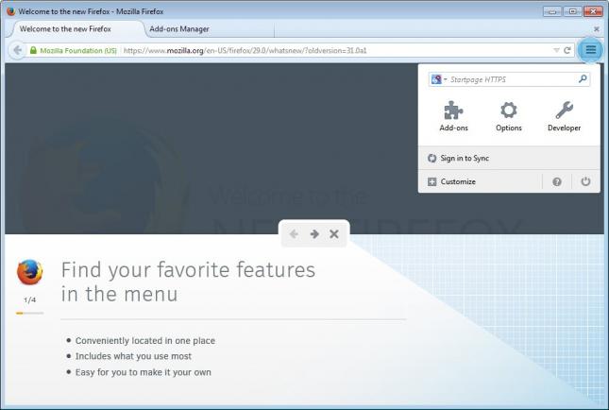Click the search magnifier in Startpage box
The height and width of the screenshot is (410, 609).
(583, 79)
